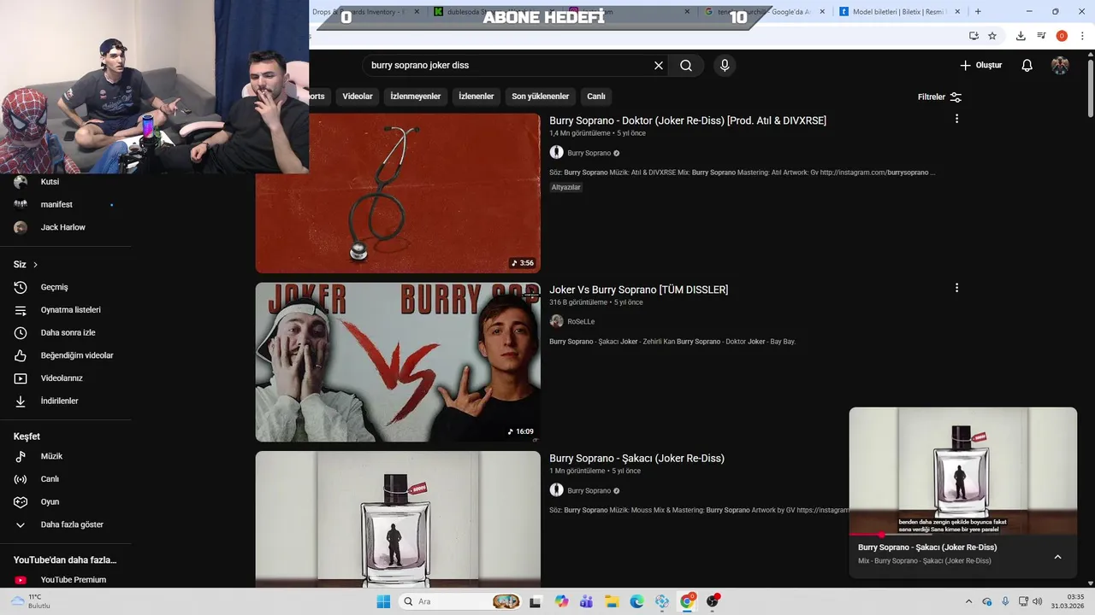Clear the search box with the X icon

pyautogui.click(x=659, y=66)
